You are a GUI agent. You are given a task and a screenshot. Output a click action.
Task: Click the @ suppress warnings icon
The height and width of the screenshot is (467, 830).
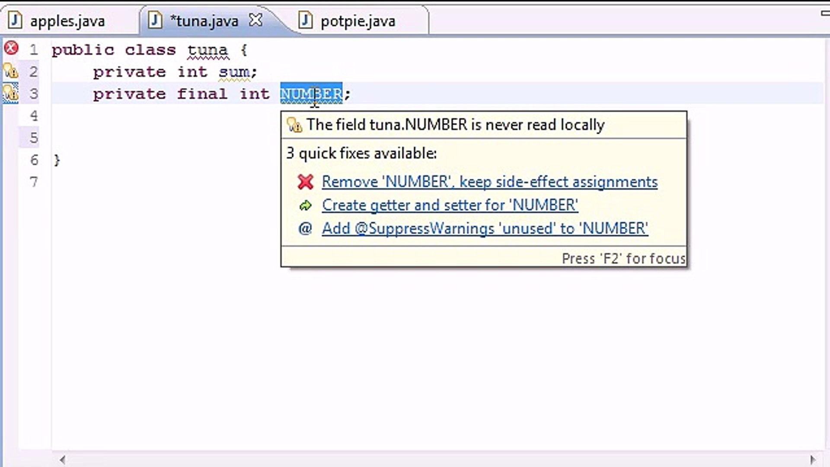(306, 228)
